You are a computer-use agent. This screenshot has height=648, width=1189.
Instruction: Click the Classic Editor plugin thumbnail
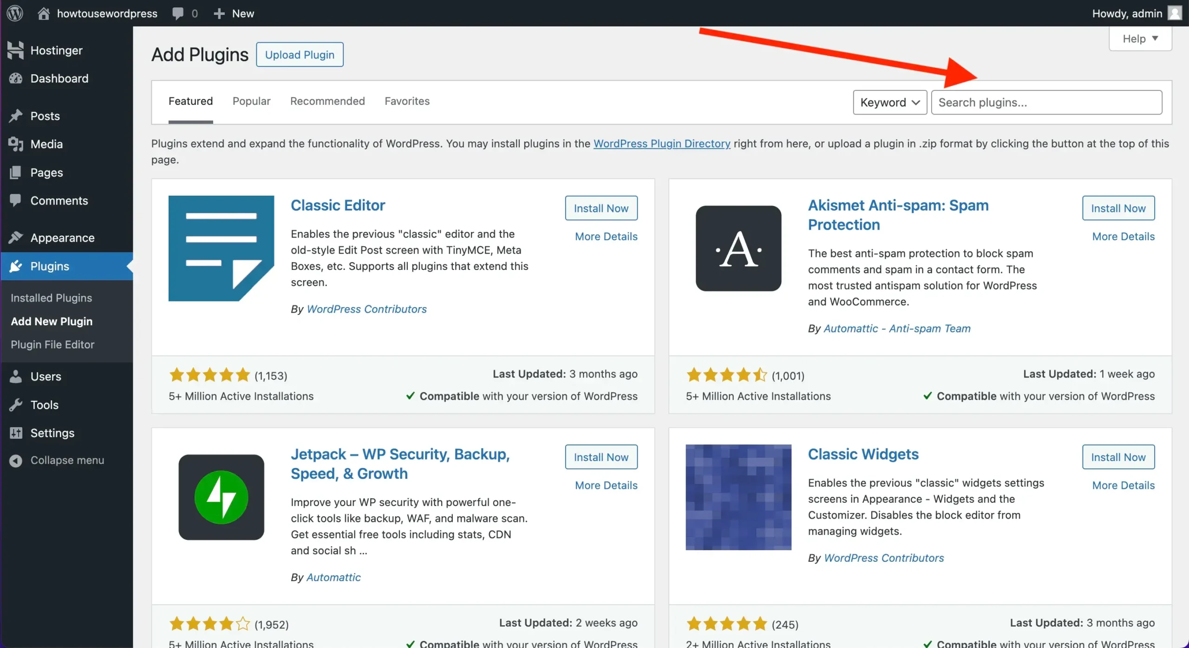221,248
